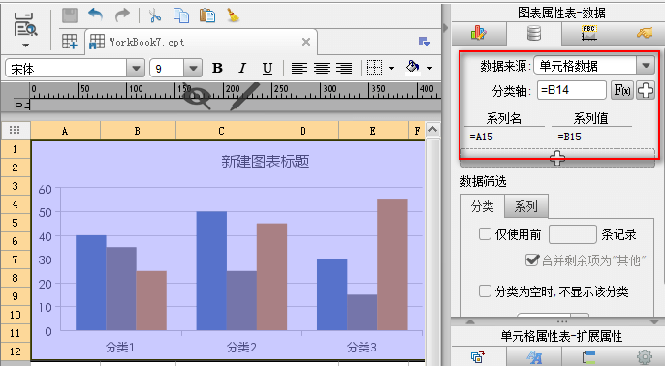
Task: Collapse the right panel with the side arrow
Action: click(445, 28)
